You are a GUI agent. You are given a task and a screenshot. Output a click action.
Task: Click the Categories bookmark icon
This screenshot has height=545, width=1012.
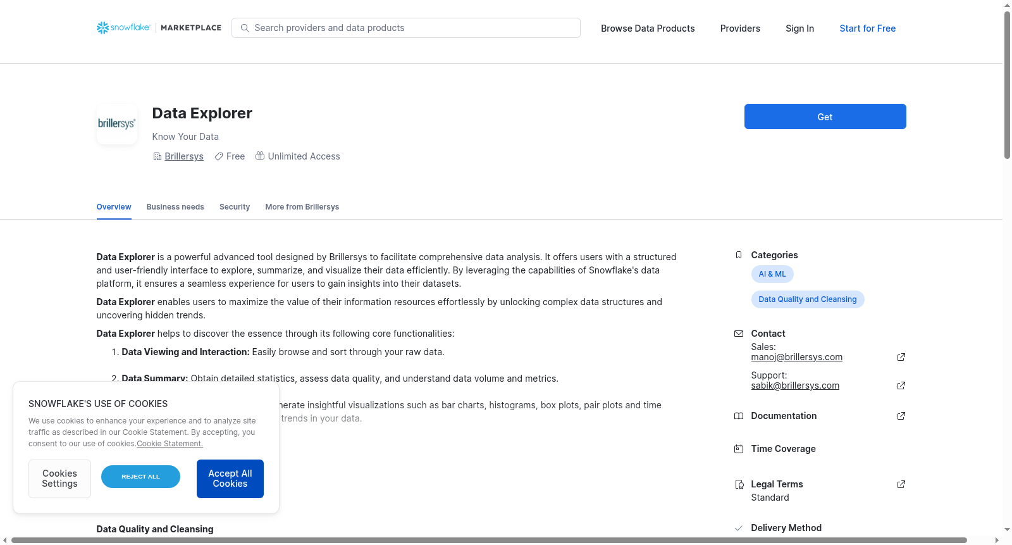[x=739, y=255]
